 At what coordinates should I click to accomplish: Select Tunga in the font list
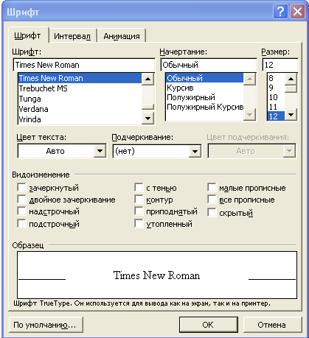pyautogui.click(x=80, y=99)
